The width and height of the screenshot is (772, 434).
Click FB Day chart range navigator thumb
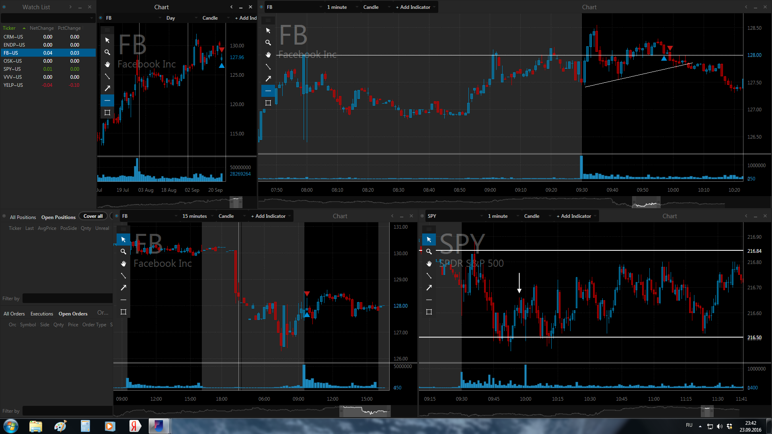pos(236,202)
